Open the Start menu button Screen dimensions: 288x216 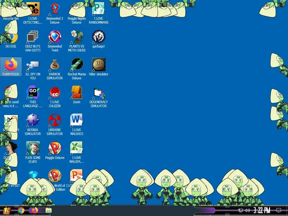pyautogui.click(x=7, y=210)
